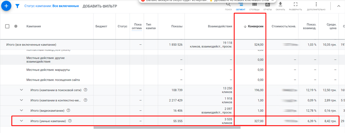The image size is (345, 133).
Task: Sort by the Кампания column header
Action: point(33,26)
